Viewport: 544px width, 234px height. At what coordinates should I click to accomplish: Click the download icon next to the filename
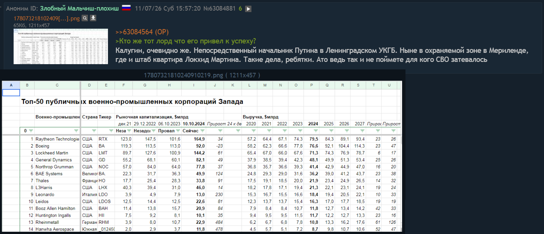point(93,18)
